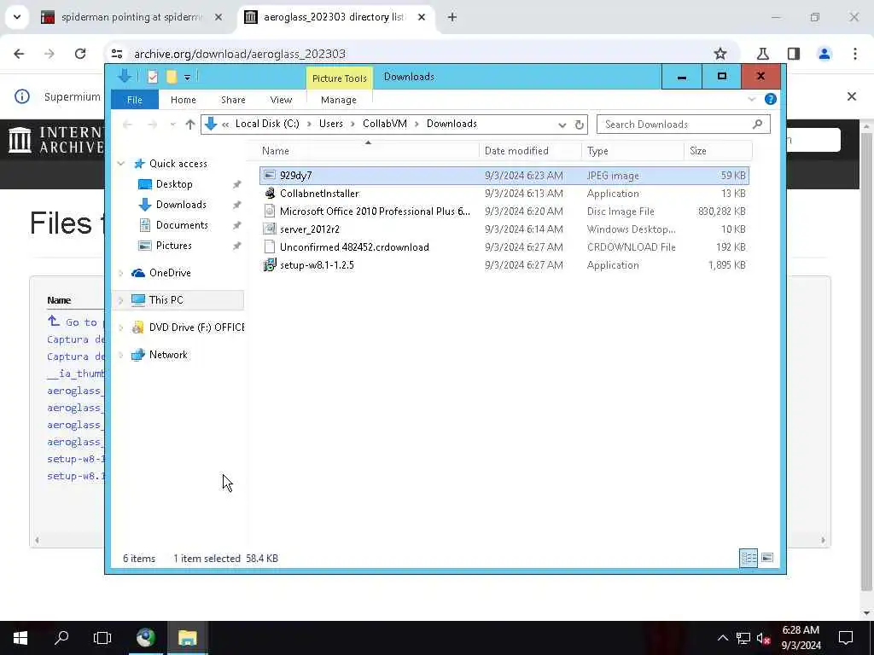Select the View ribbon tab

click(281, 100)
